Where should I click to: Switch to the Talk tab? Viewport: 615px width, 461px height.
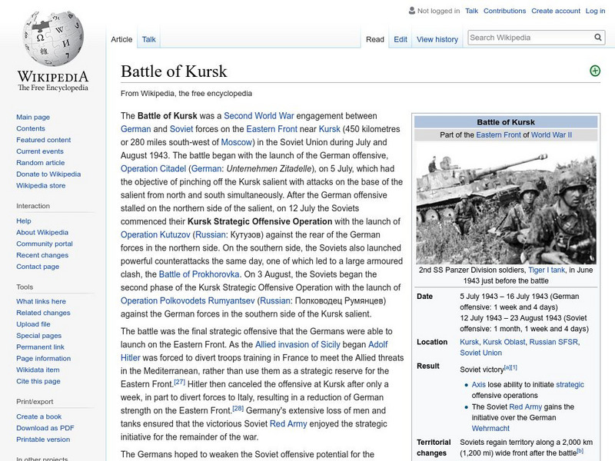pyautogui.click(x=148, y=39)
